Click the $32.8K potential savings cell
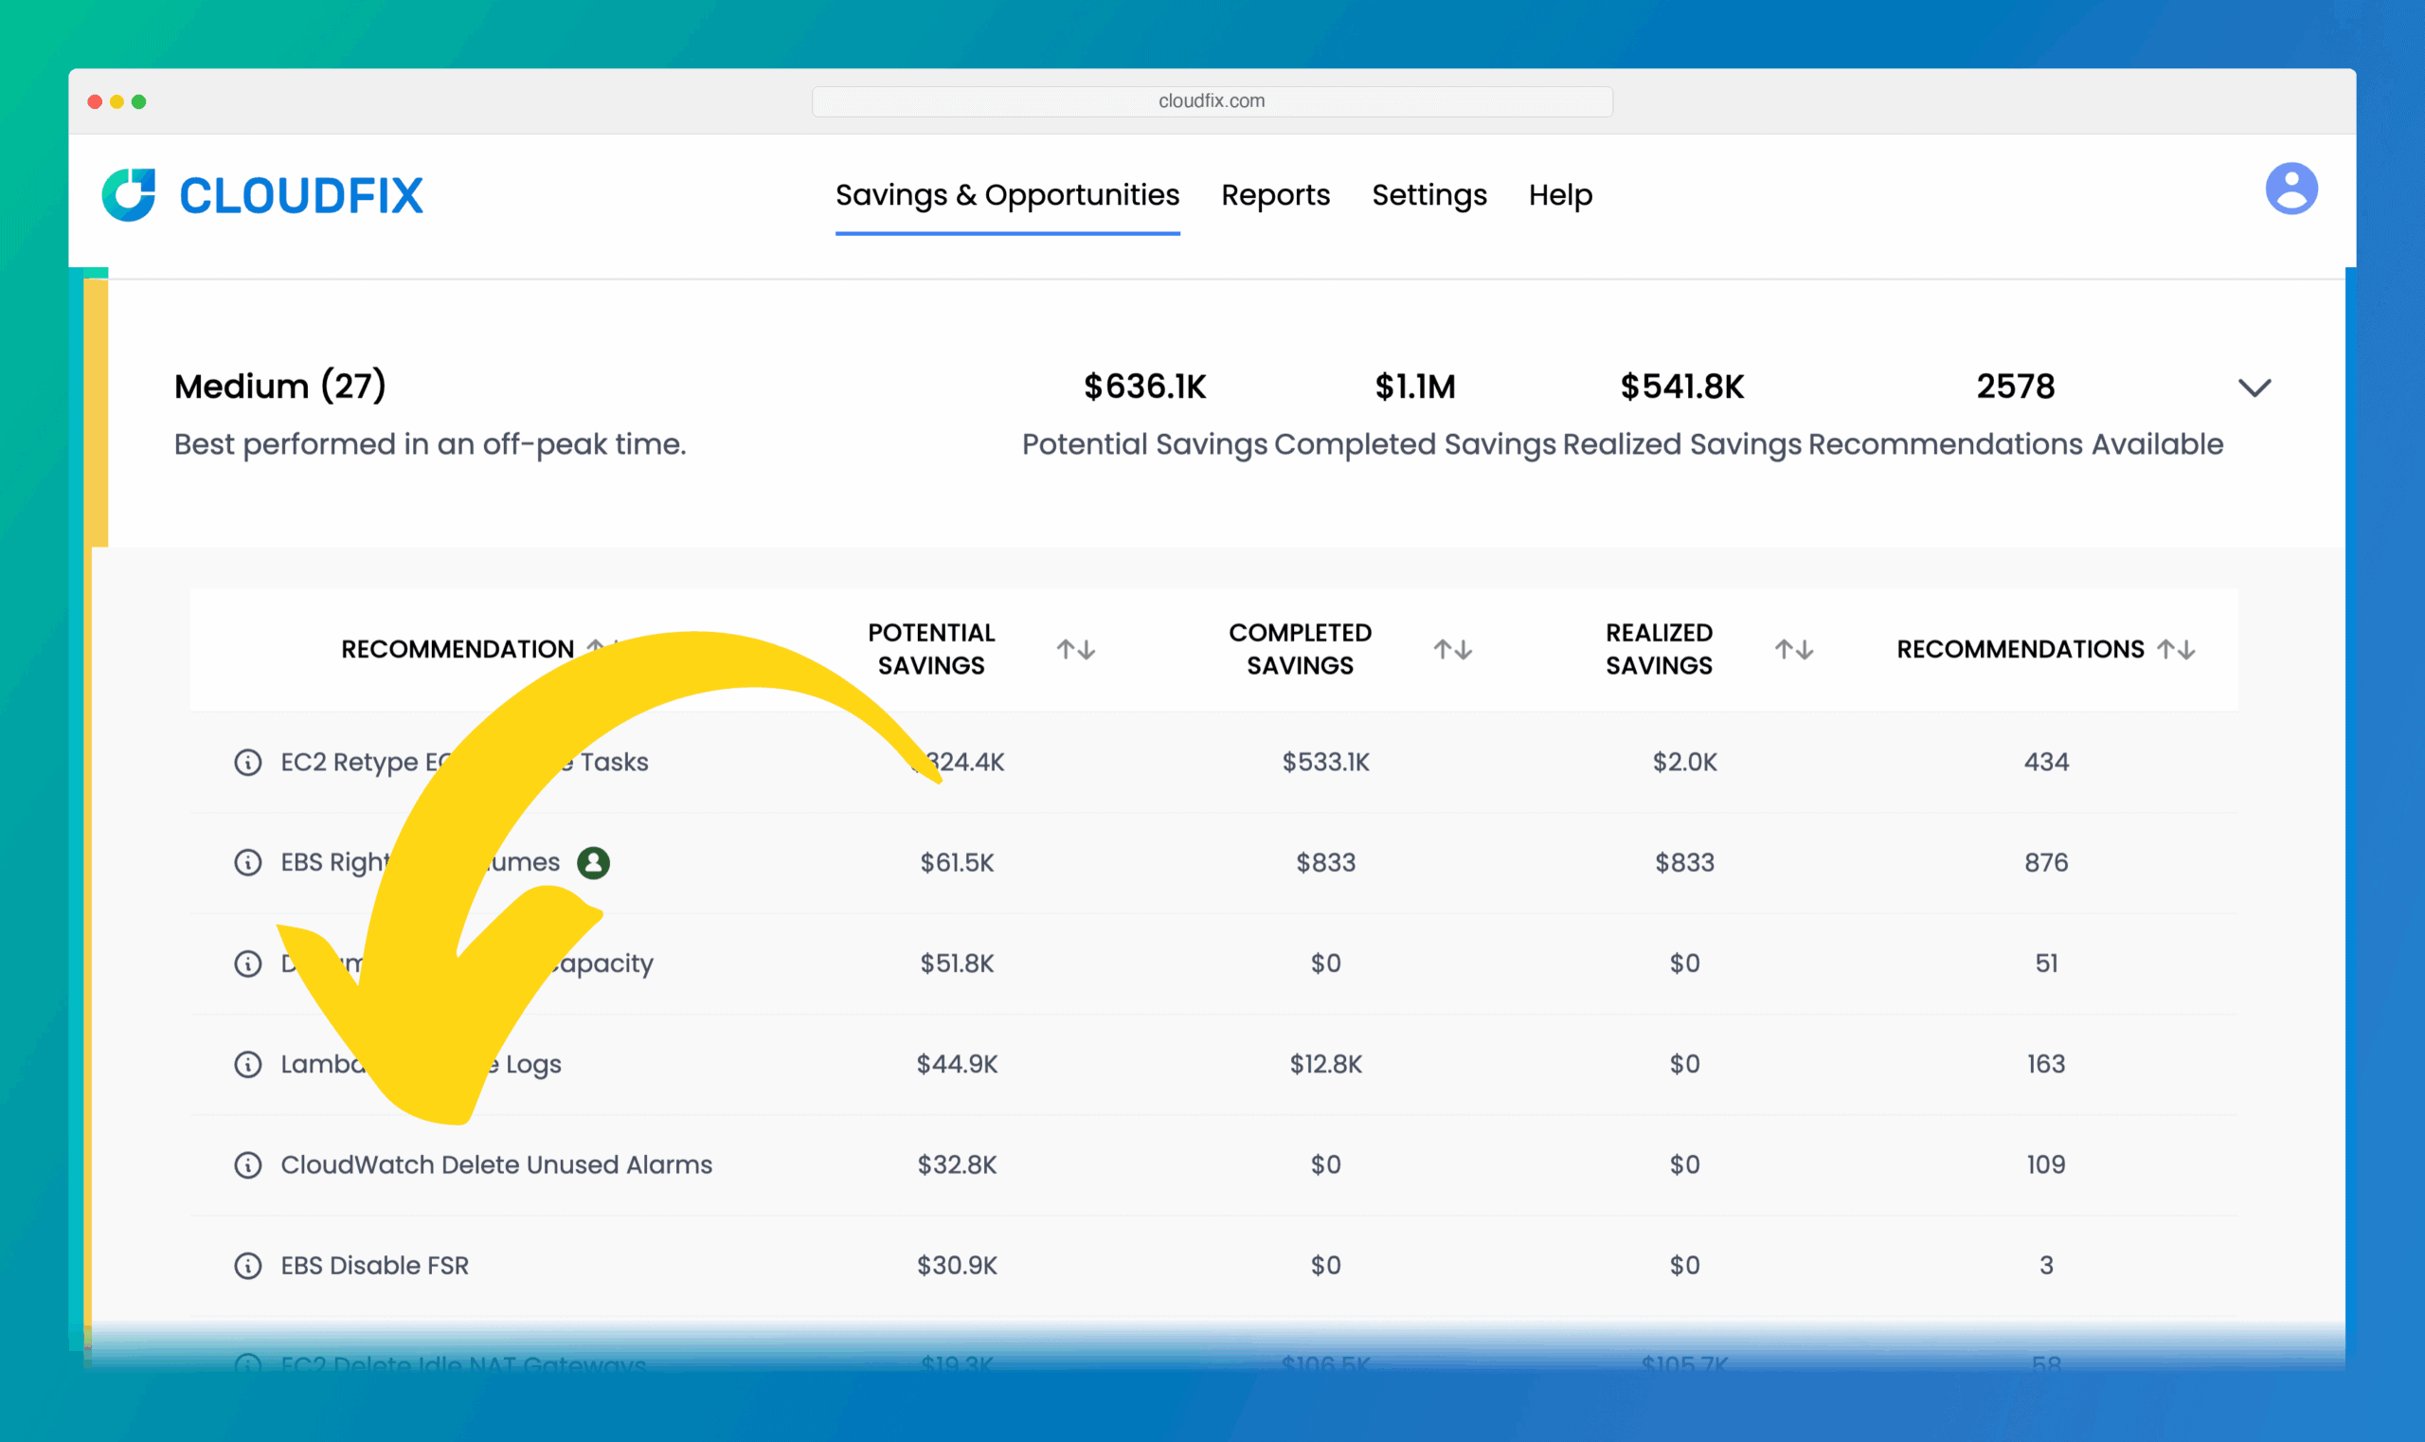 (957, 1165)
